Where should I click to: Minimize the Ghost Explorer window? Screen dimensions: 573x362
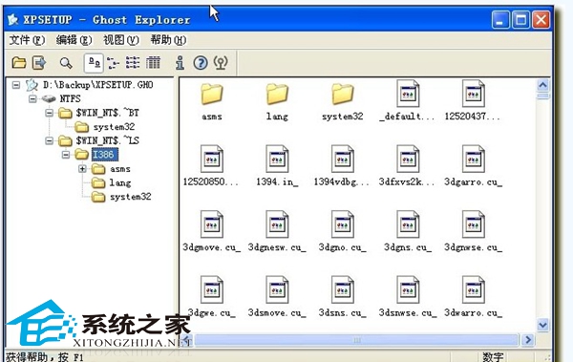(500, 19)
